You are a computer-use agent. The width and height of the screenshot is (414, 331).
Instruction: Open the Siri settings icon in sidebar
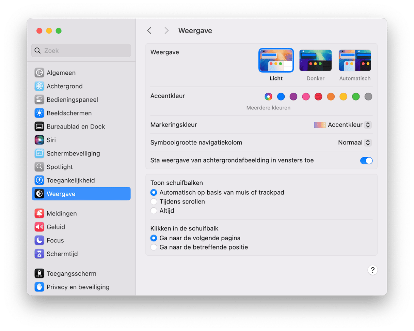39,140
